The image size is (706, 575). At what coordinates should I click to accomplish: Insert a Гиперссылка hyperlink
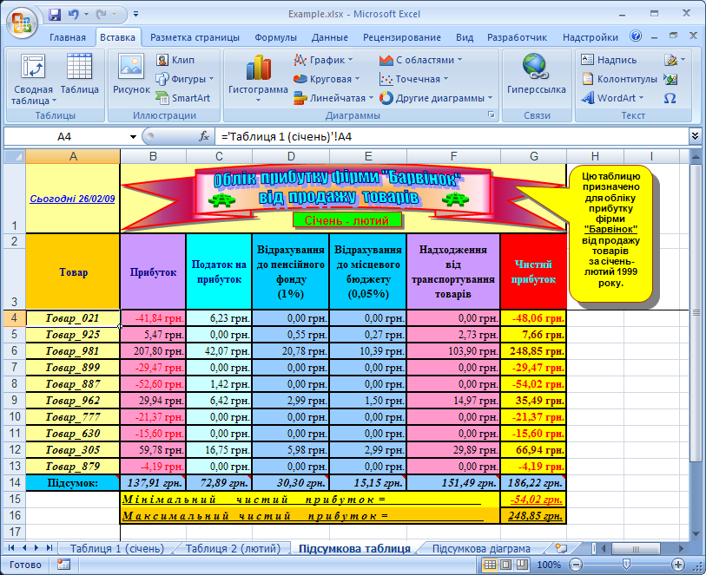click(536, 75)
